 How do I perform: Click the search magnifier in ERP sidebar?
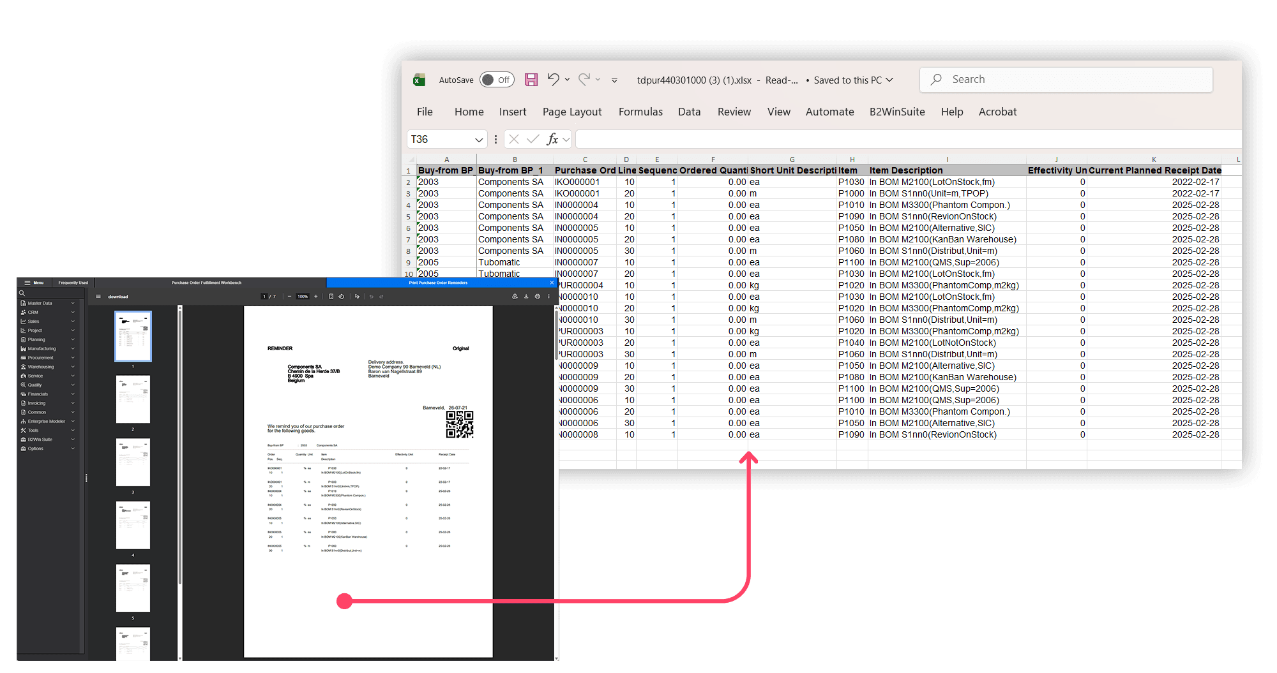(22, 293)
